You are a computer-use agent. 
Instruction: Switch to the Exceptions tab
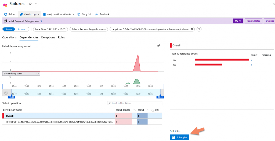coord(48,37)
